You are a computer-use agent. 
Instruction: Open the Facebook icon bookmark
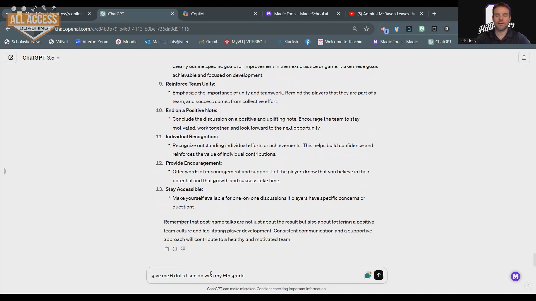(x=308, y=42)
